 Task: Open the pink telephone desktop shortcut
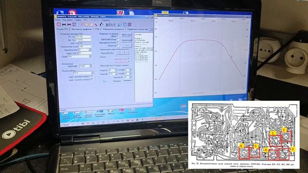[x=73, y=12]
